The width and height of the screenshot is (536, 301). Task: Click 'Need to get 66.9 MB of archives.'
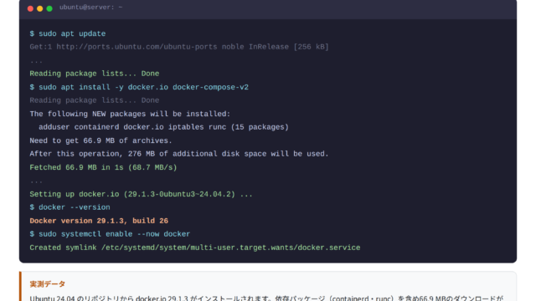[100, 140]
